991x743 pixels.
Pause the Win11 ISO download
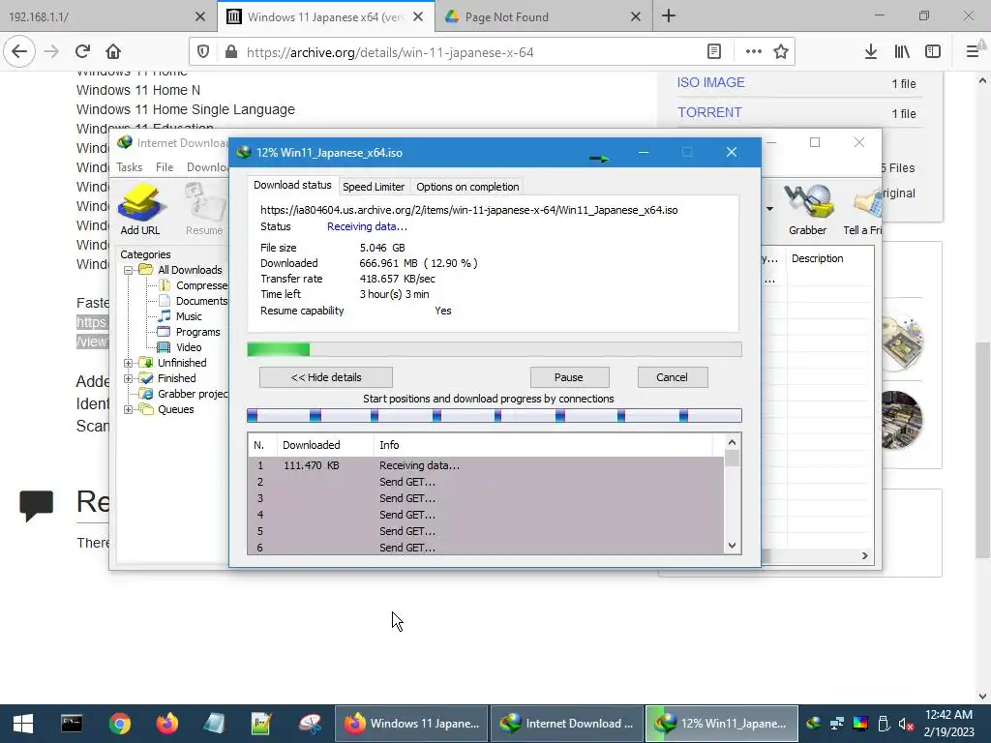(569, 377)
